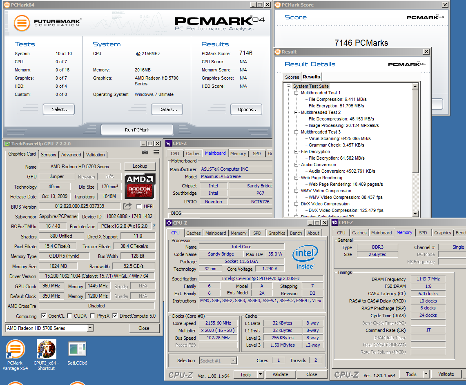The width and height of the screenshot is (466, 385).
Task: Click the Driver Version field in GPU-Z
Action: tap(96, 276)
